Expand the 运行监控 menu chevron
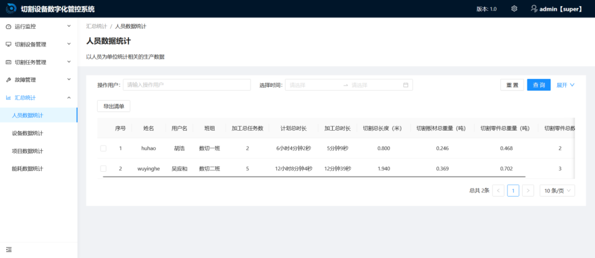 69,26
